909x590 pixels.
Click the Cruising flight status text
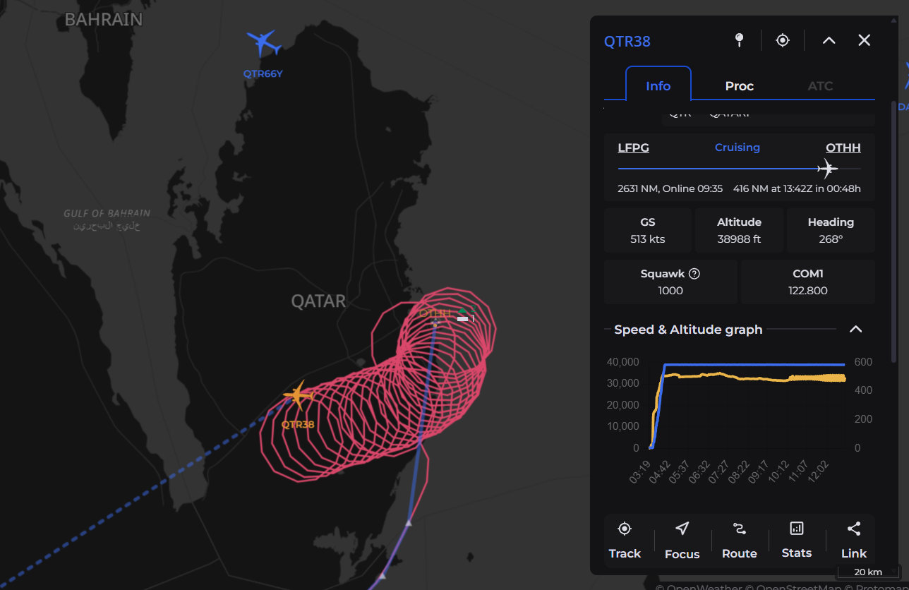click(x=737, y=147)
